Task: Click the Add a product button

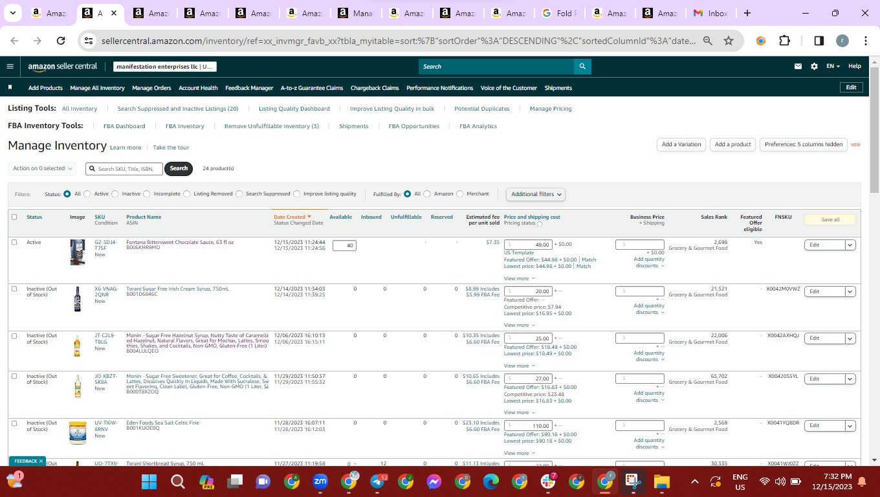Action: tap(733, 144)
